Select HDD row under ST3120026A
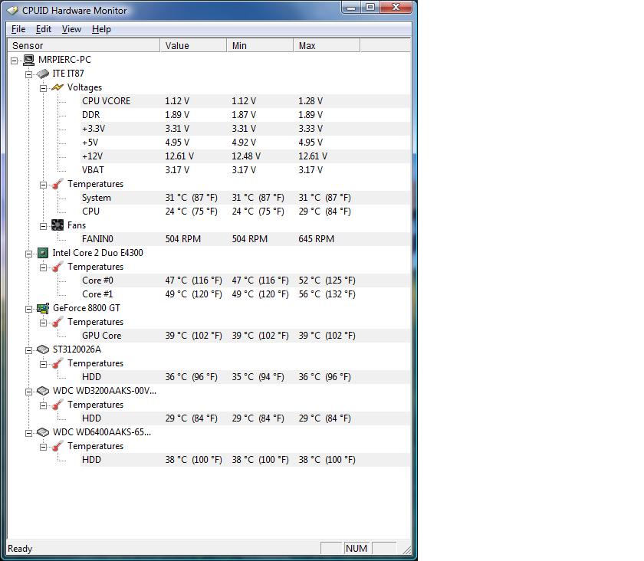 (245, 377)
